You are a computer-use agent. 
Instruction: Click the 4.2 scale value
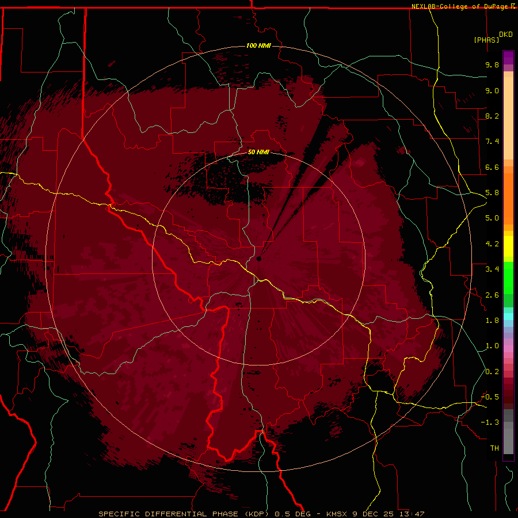point(492,244)
